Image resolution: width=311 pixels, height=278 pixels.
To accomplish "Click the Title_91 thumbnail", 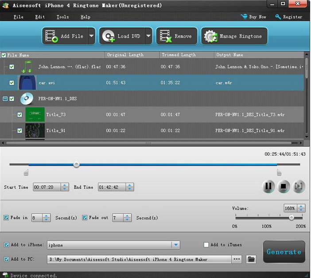I will tap(35, 130).
